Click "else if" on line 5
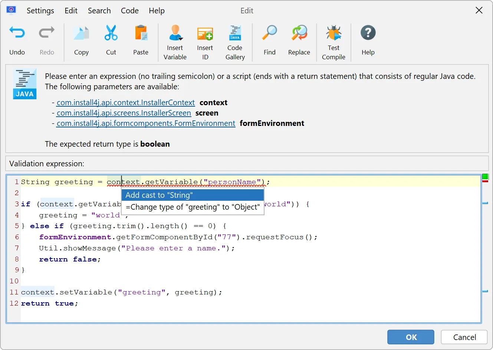This screenshot has width=493, height=350. coord(47,226)
